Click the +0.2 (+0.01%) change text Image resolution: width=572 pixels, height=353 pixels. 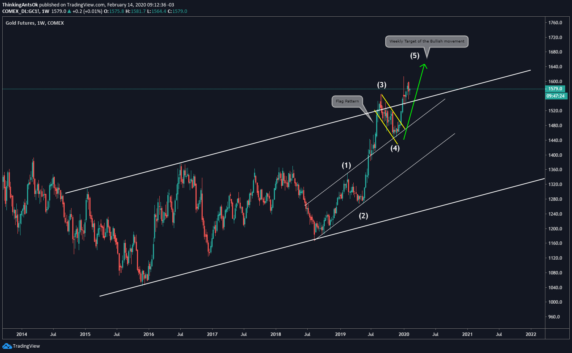pyautogui.click(x=87, y=11)
